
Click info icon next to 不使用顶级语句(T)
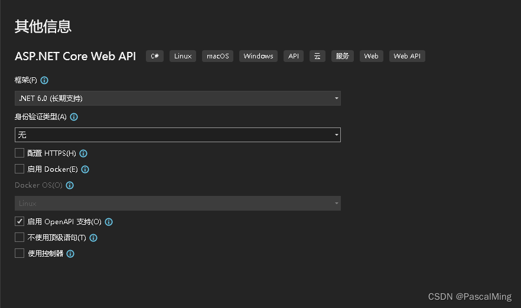93,238
